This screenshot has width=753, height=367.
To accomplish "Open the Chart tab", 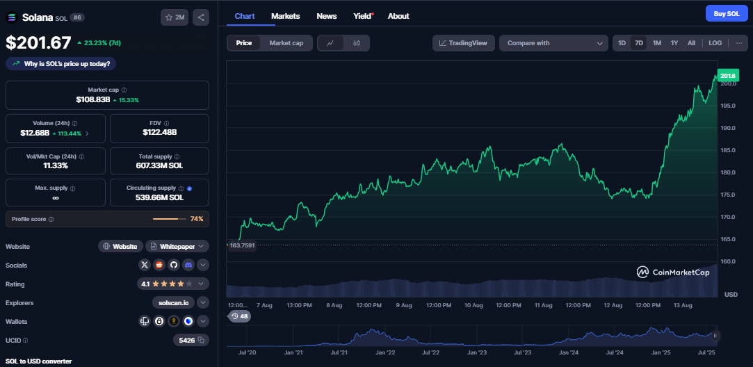I will pos(245,16).
